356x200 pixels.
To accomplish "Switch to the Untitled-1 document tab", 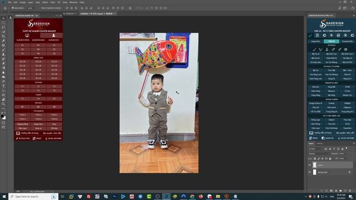I will (x=98, y=13).
